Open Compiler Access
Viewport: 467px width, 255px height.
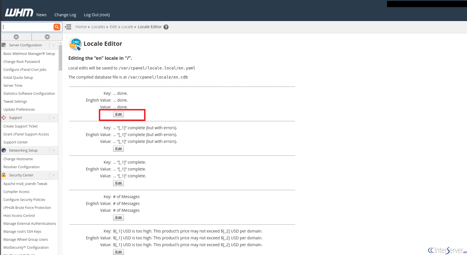16,192
